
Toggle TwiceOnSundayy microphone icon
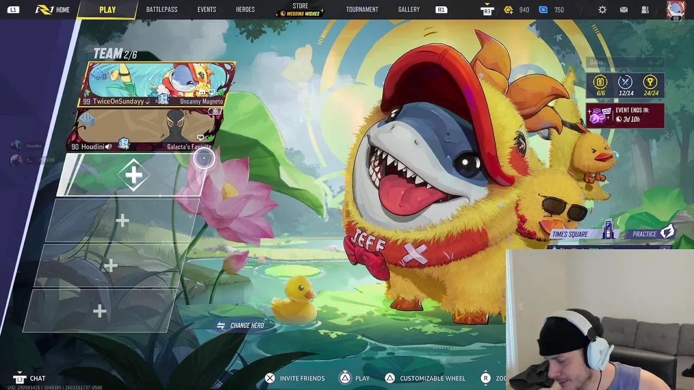[x=148, y=101]
